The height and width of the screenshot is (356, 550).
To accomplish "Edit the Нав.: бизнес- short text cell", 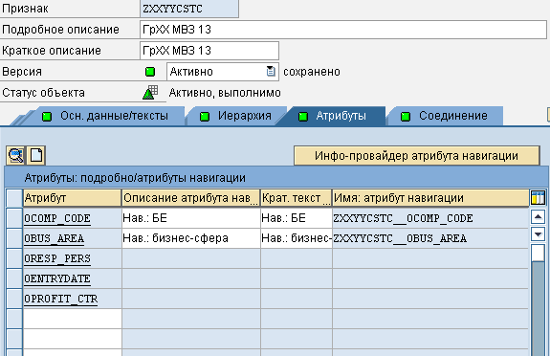I will [x=297, y=238].
